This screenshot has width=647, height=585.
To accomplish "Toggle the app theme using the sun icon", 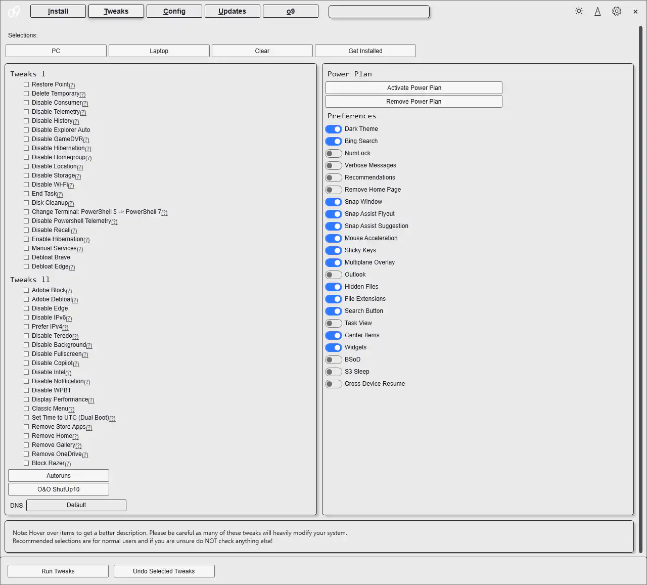I will 579,11.
